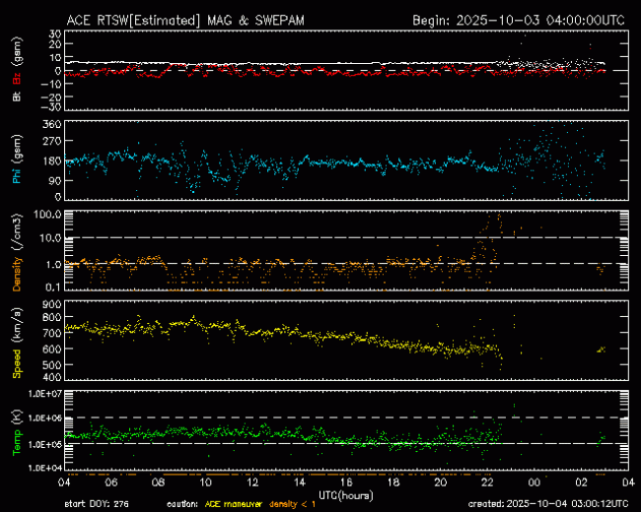Image resolution: width=641 pixels, height=512 pixels.
Task: Click the 12 hour tick on time axis
Action: (x=253, y=482)
